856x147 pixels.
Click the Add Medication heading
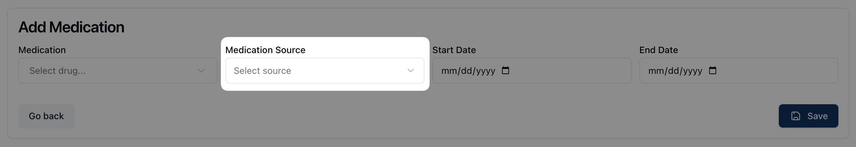click(71, 27)
